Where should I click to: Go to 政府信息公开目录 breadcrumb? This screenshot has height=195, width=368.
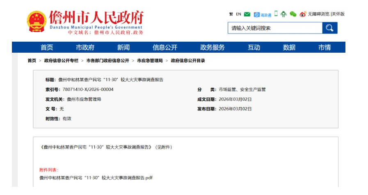[188, 61]
